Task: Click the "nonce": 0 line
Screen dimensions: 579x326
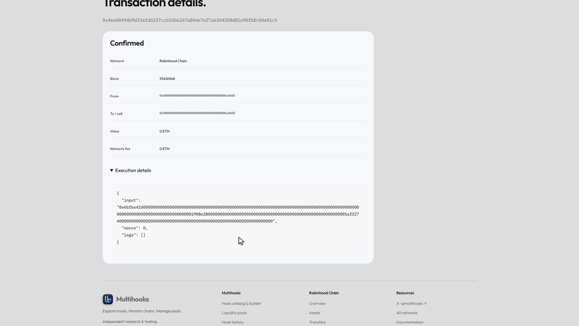Action: (x=135, y=228)
